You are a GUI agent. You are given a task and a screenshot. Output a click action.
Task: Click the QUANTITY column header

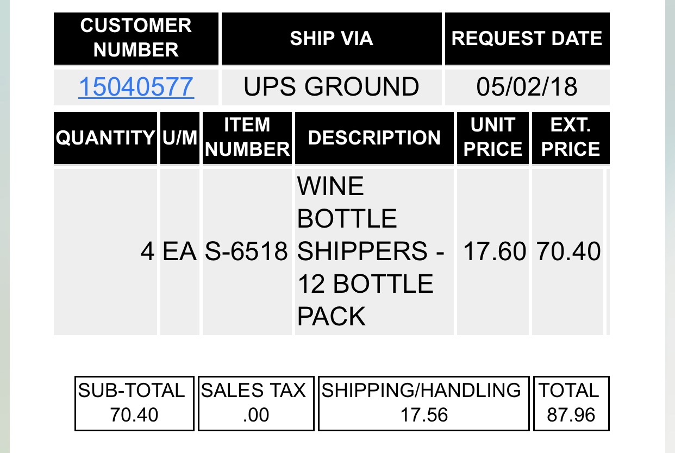pyautogui.click(x=105, y=138)
